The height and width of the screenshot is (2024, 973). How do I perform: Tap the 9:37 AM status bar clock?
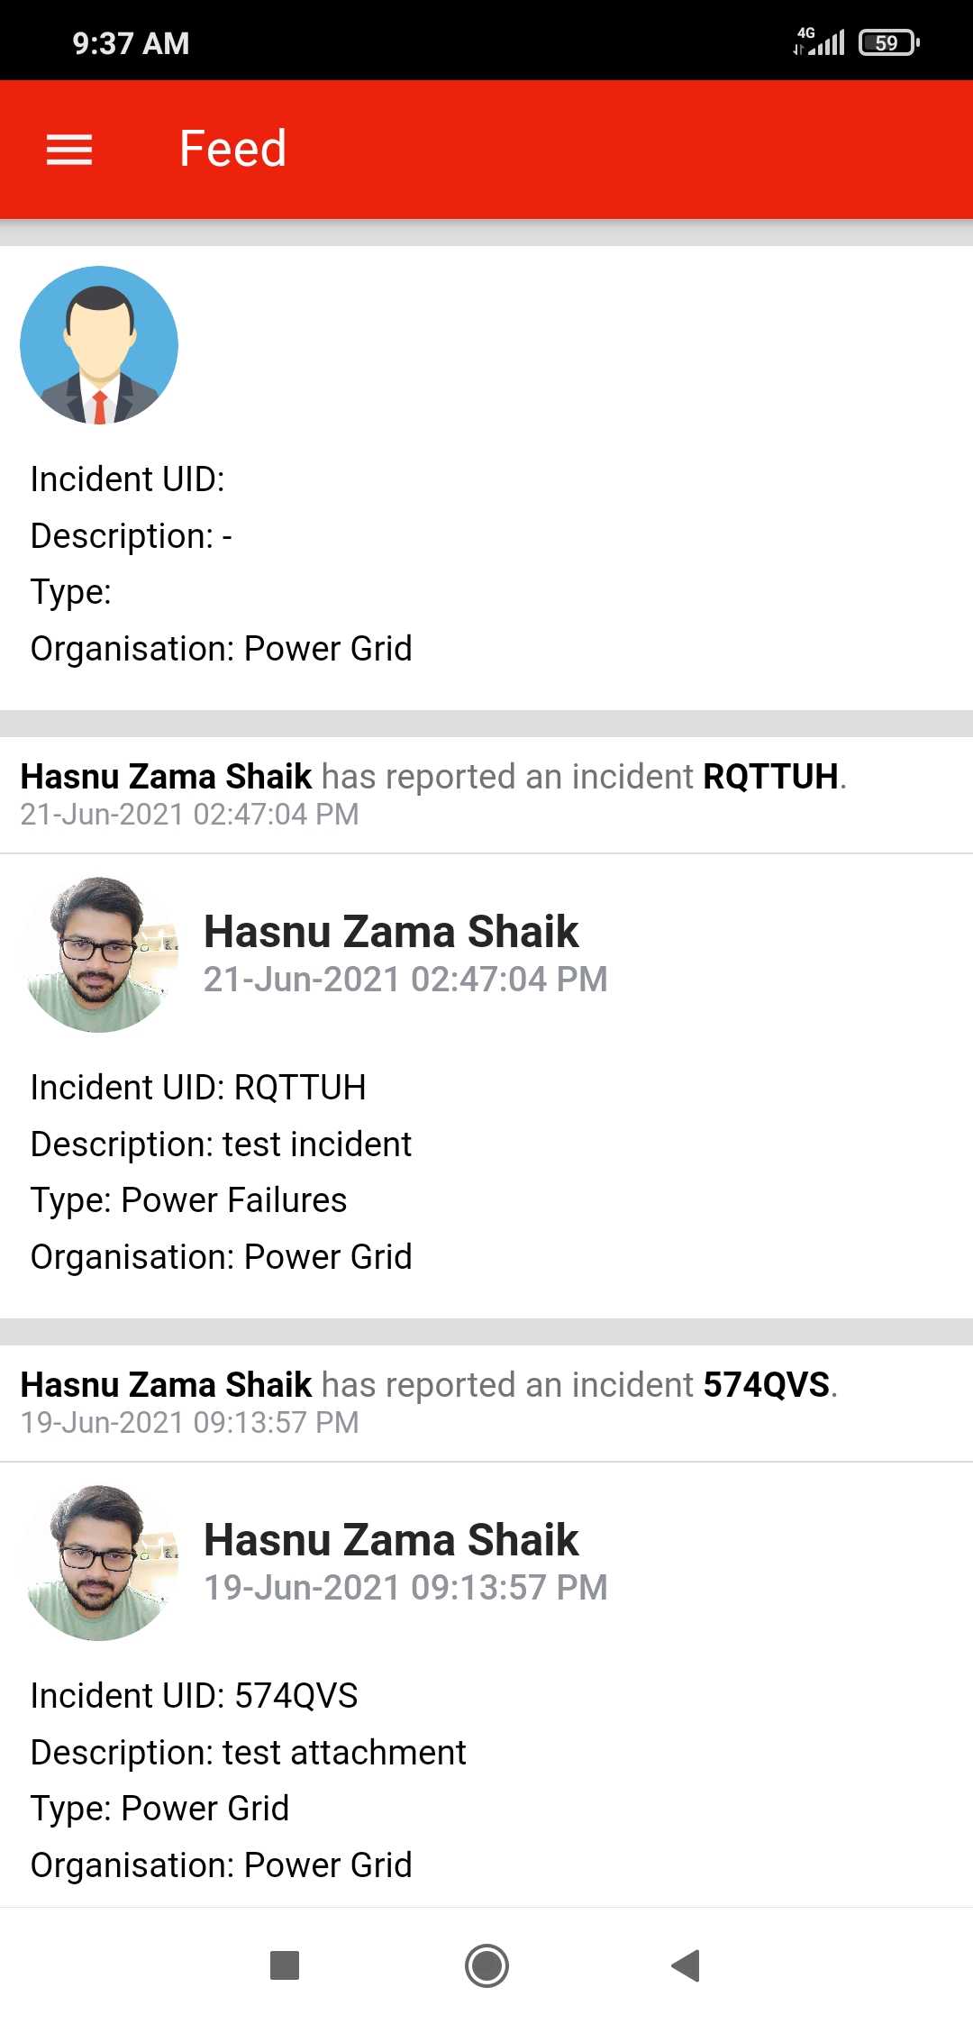click(131, 43)
